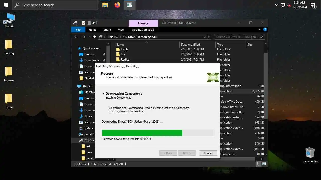This screenshot has width=321, height=180.
Task: Click the Next button in DirectX setup
Action: (x=187, y=153)
